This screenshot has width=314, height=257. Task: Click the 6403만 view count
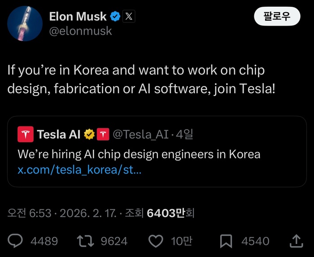(166, 213)
